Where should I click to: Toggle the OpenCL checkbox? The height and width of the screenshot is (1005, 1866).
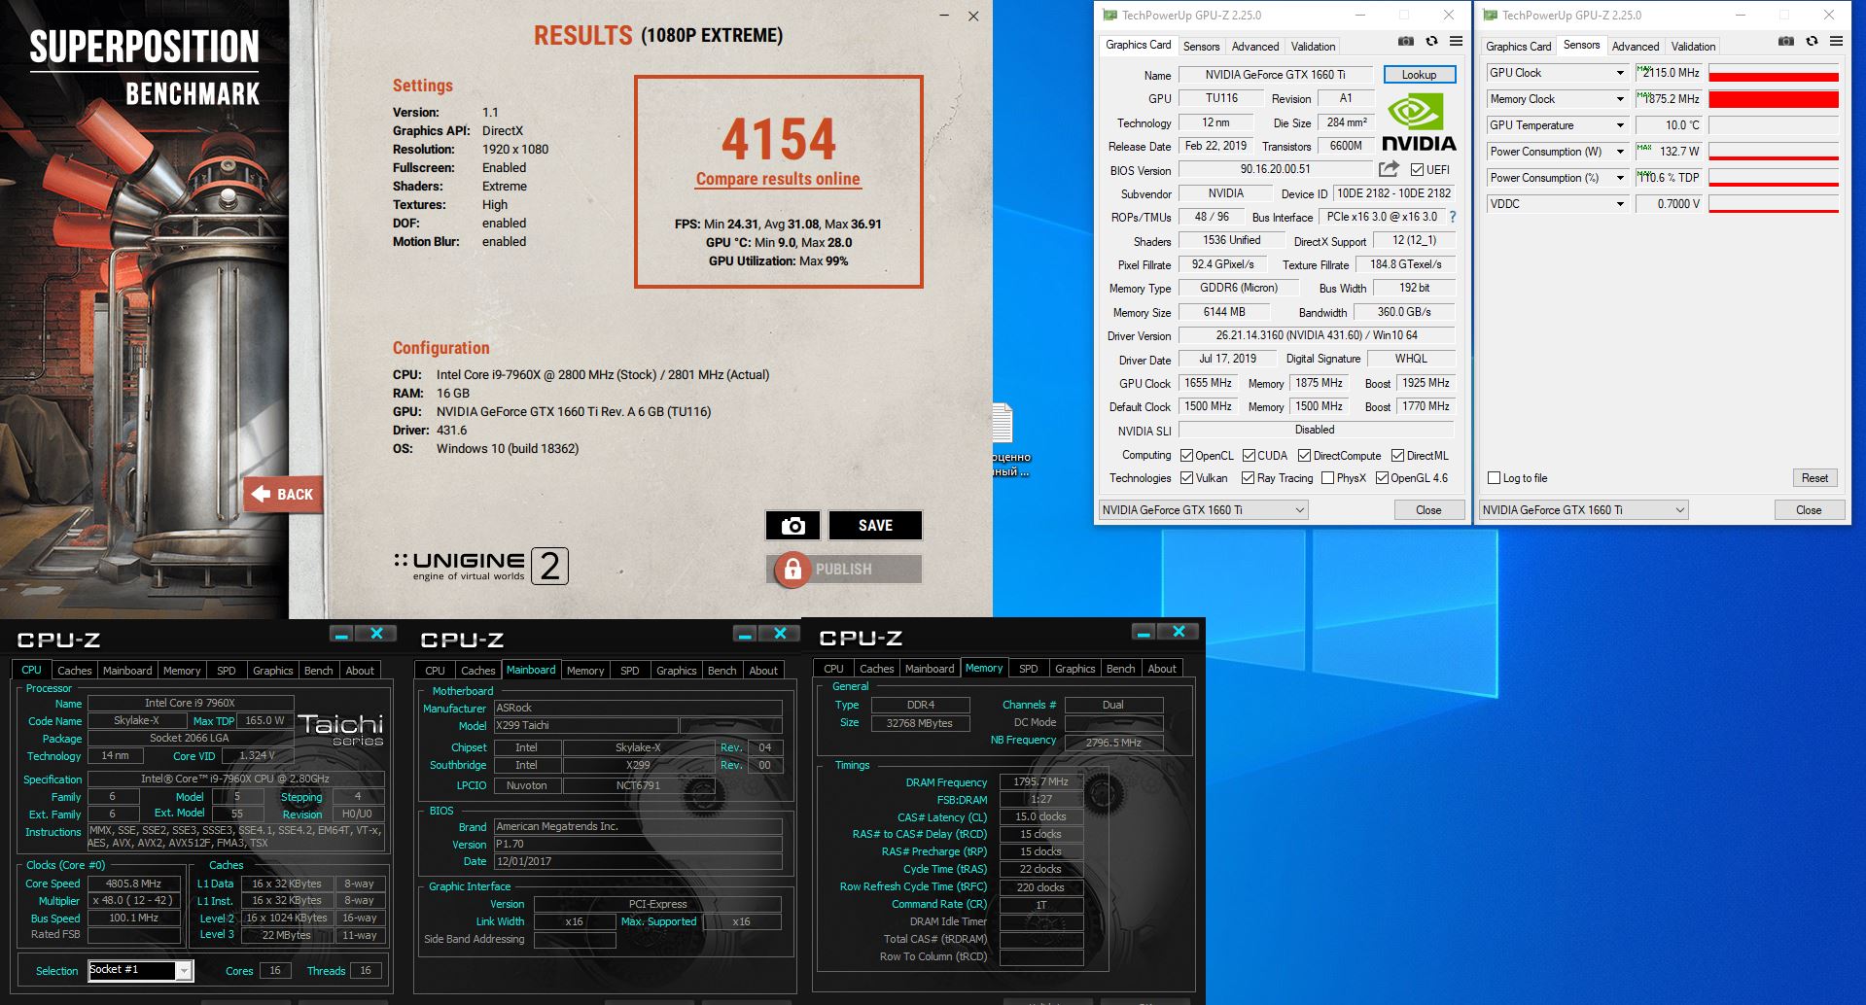click(1186, 456)
